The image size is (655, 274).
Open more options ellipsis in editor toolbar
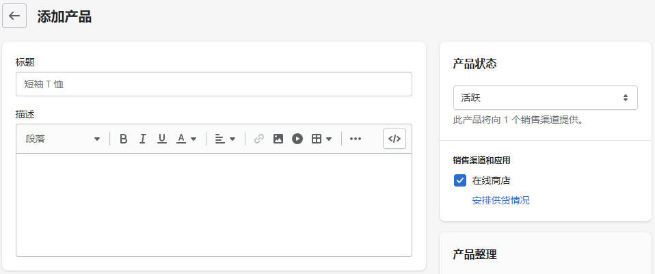[x=356, y=139]
